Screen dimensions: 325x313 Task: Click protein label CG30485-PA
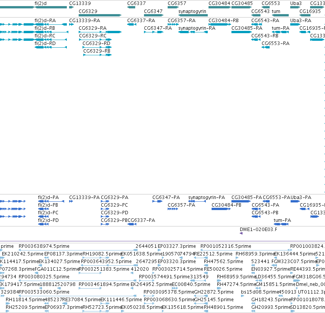coord(247,197)
